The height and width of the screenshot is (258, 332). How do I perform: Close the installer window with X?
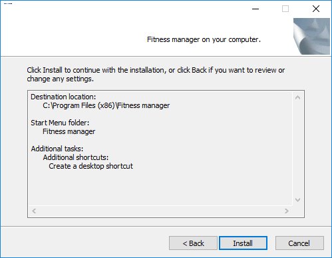pyautogui.click(x=316, y=9)
